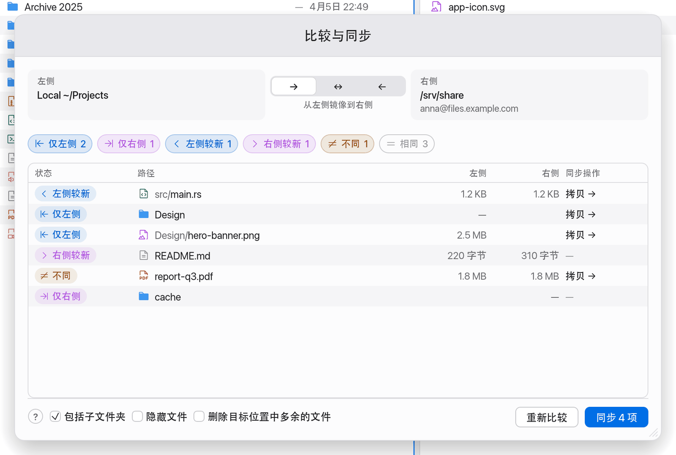676x455 pixels.
Task: Click the document icon of README.md
Action: point(144,256)
